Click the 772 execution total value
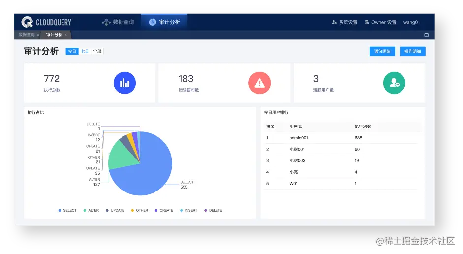Viewport: 463px width, 254px height. pyautogui.click(x=52, y=79)
